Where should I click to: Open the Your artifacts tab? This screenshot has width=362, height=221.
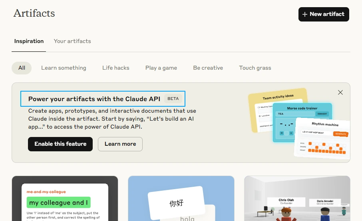72,41
